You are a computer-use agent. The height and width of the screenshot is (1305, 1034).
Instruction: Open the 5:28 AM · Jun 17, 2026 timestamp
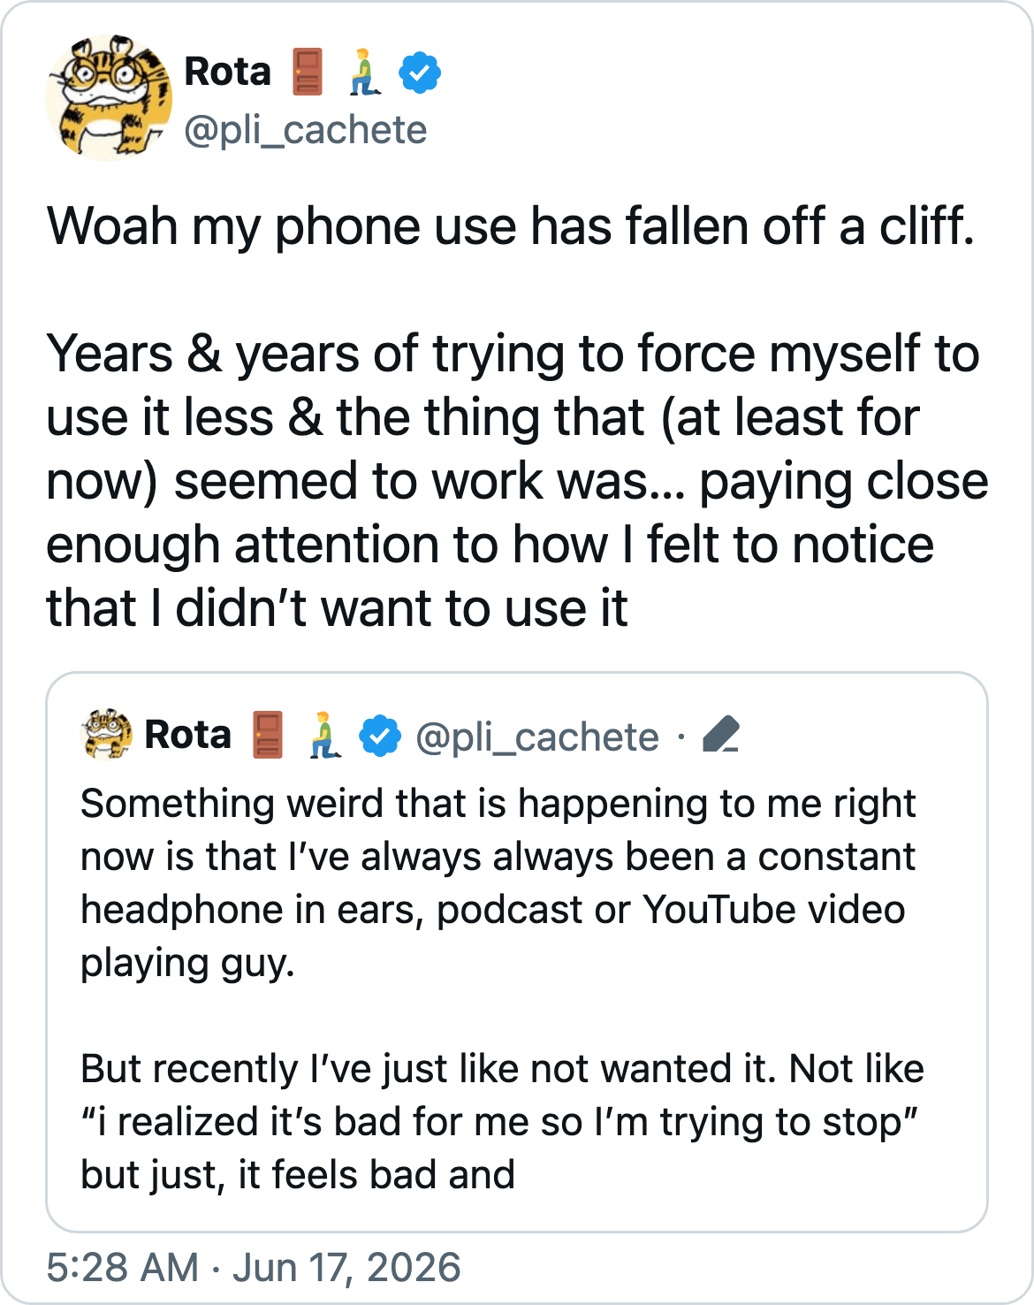(x=254, y=1267)
